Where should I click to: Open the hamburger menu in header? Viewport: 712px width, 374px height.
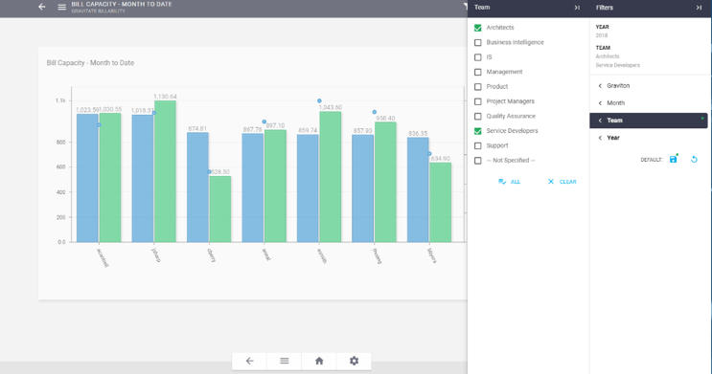[x=61, y=7]
